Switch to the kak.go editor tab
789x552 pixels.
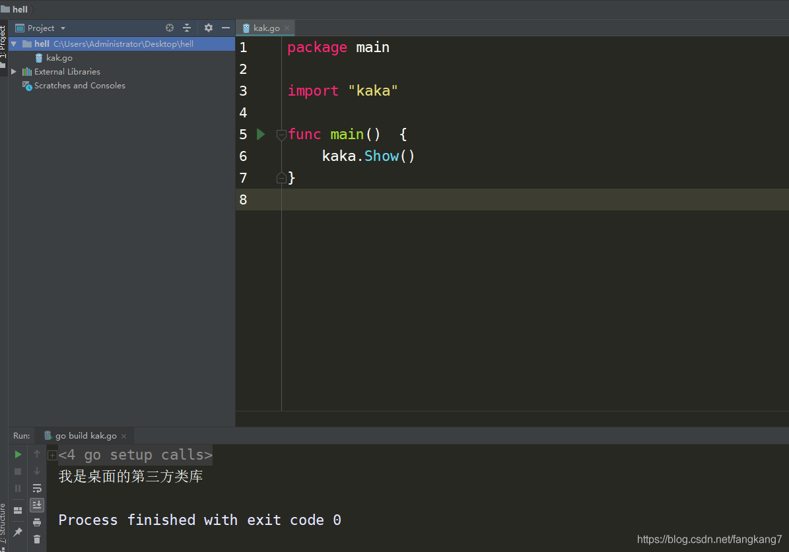(x=266, y=28)
